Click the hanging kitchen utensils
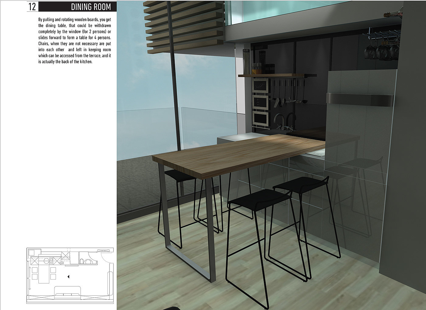This screenshot has width=426, height=310. pos(286,91)
